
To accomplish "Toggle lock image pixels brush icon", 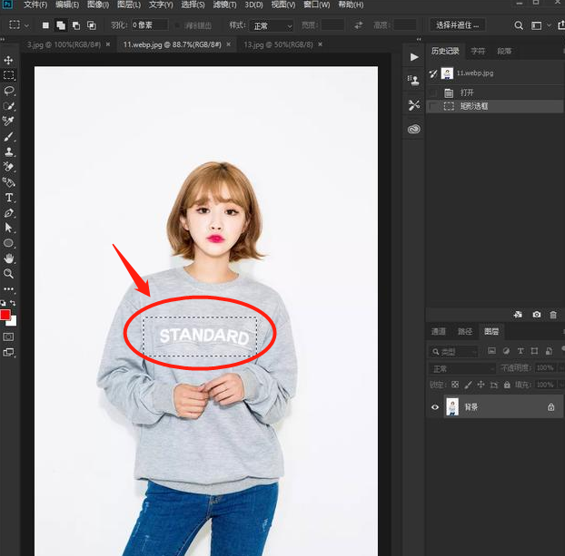I will (x=468, y=385).
